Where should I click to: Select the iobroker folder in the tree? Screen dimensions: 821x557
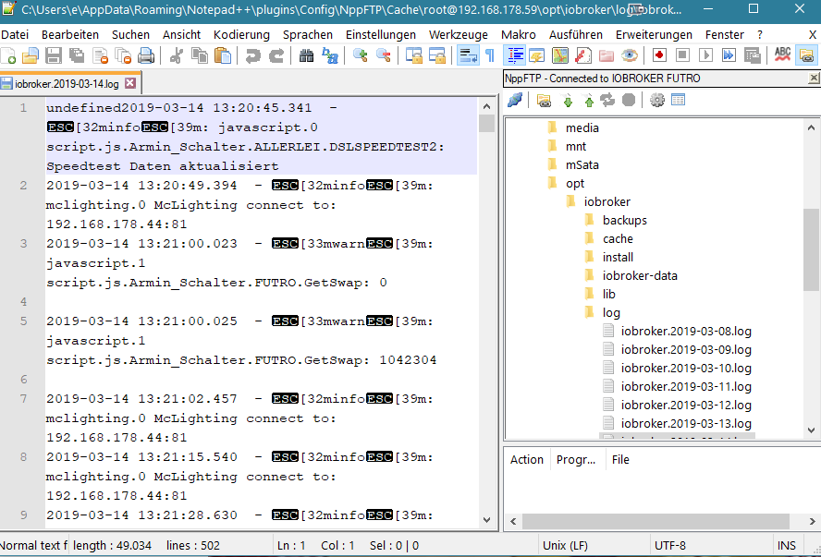pos(607,201)
